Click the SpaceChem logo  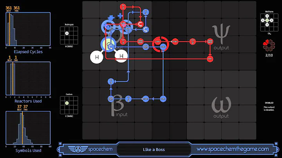click(90, 149)
